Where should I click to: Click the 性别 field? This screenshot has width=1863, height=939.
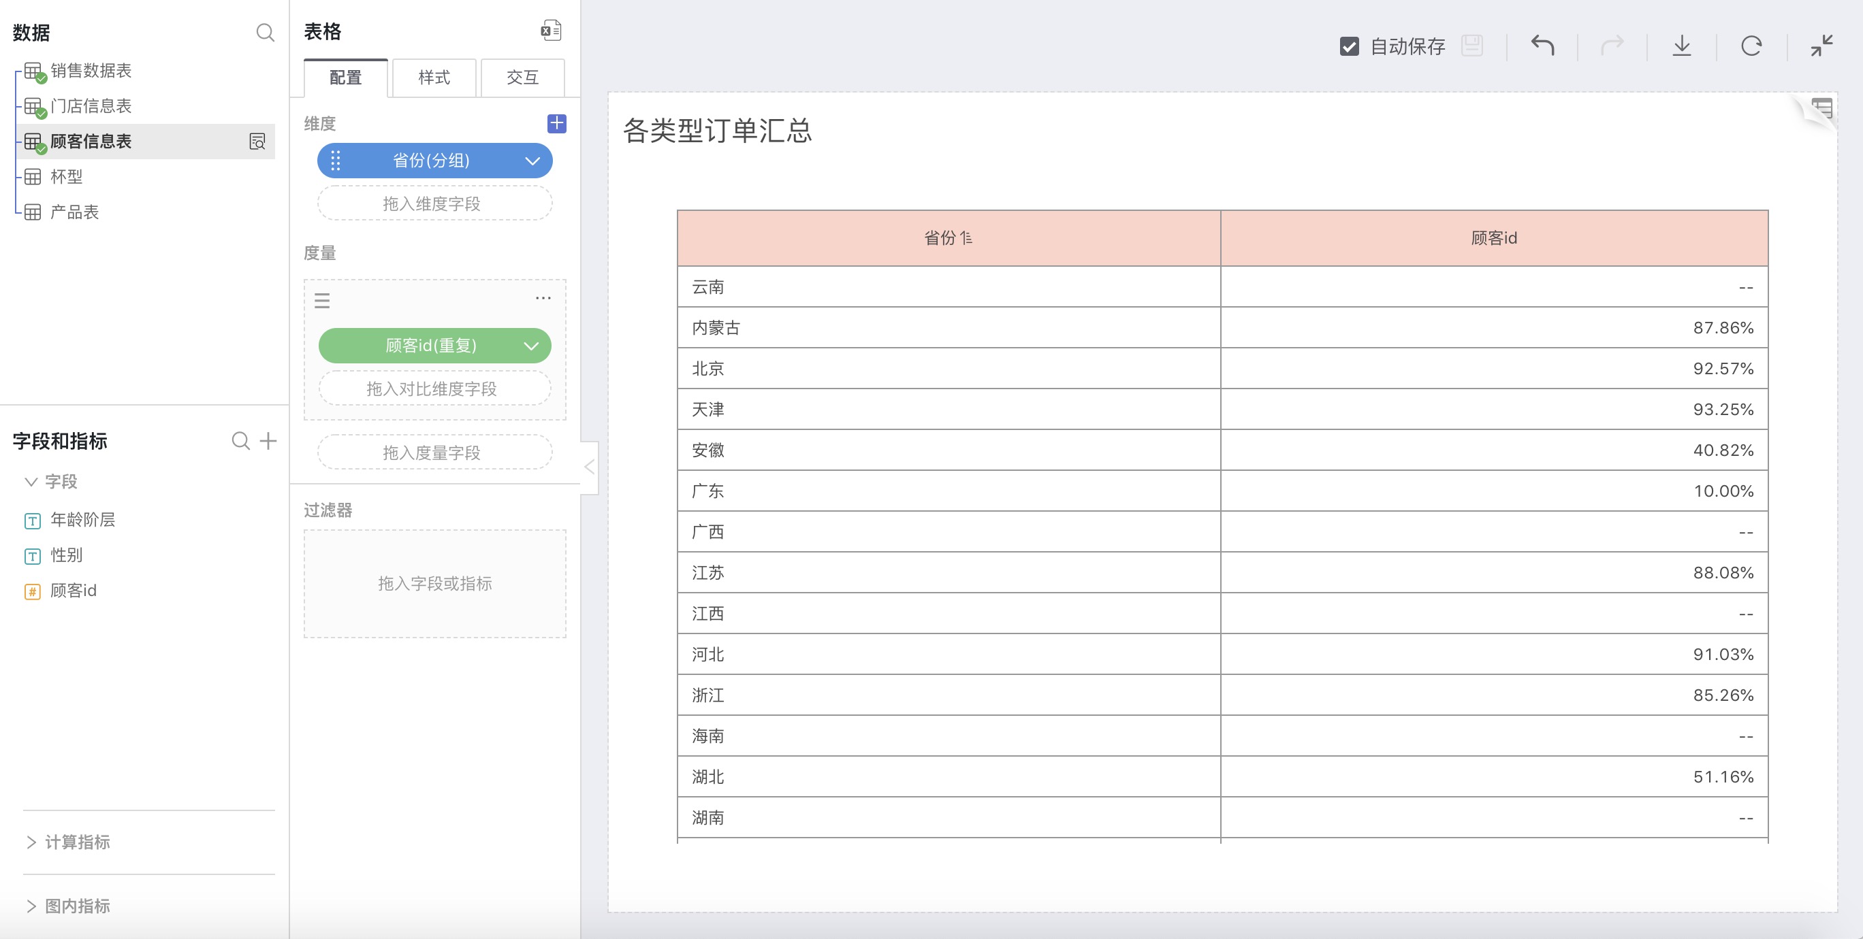pyautogui.click(x=67, y=555)
